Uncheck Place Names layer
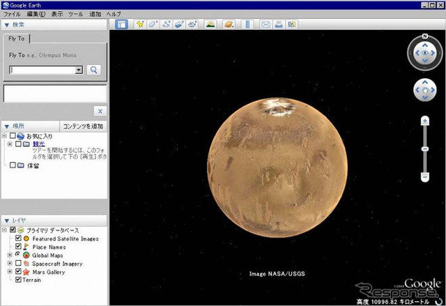Viewport: 446px width, 306px height. 18,246
